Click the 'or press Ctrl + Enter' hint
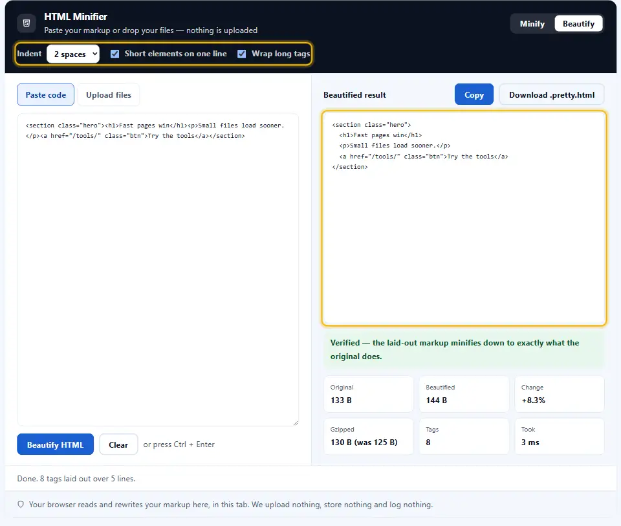This screenshot has width=621, height=526. point(179,444)
